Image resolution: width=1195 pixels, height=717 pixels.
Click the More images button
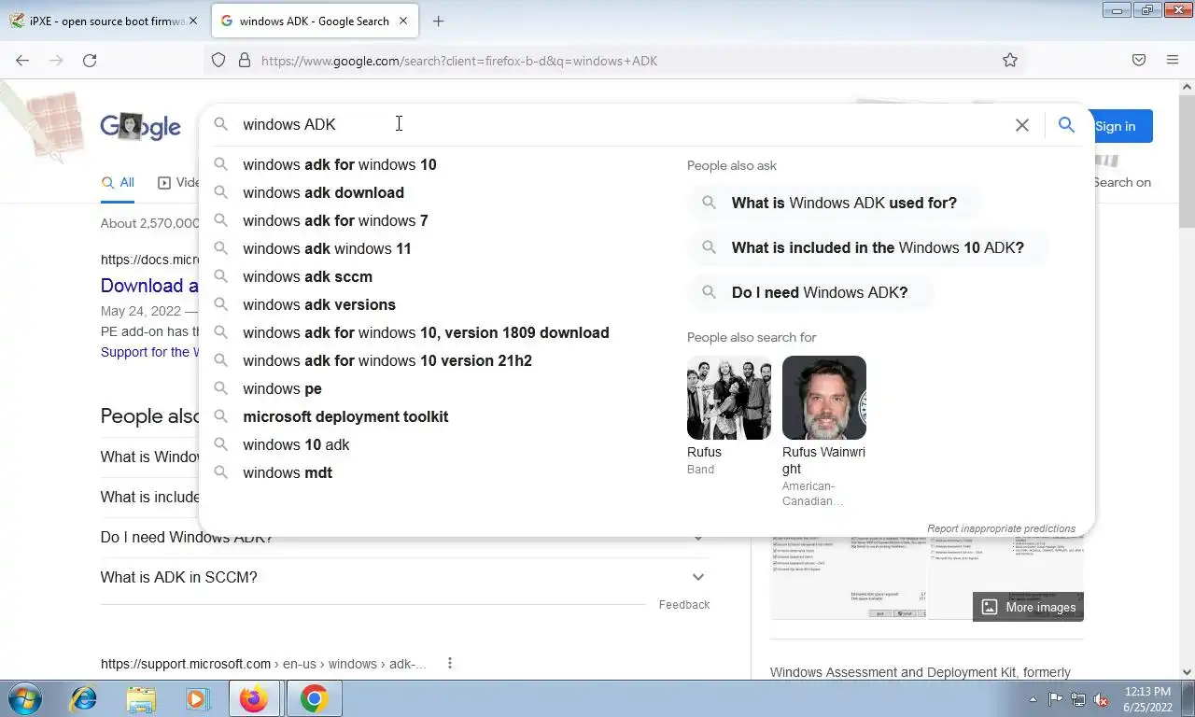[x=1028, y=607]
